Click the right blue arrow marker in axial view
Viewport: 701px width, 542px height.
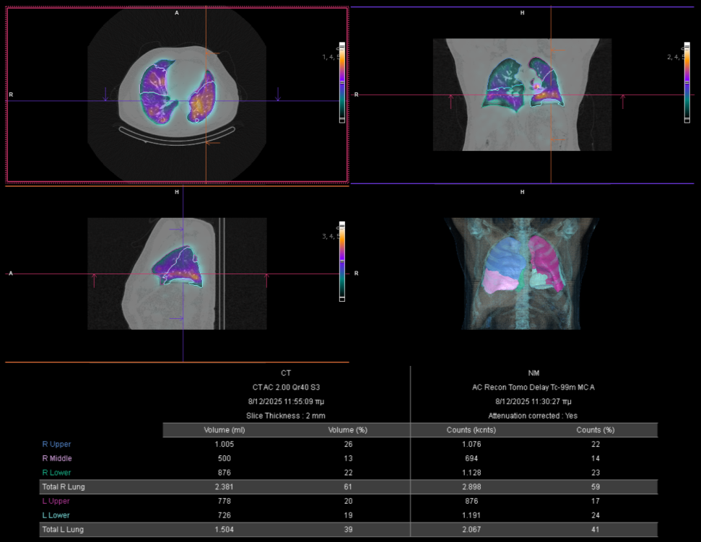click(x=278, y=94)
